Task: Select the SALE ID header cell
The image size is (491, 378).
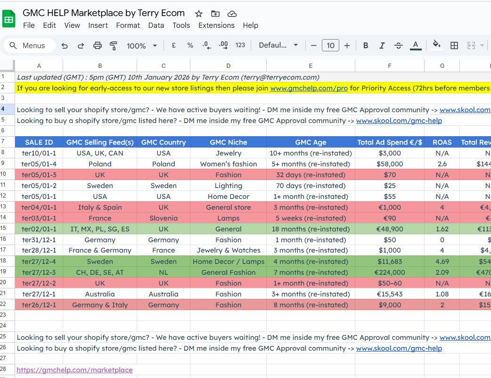Action: 39,142
